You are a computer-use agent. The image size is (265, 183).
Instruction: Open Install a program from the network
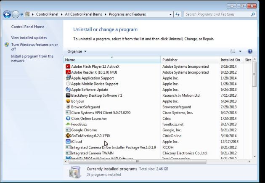(x=32, y=58)
